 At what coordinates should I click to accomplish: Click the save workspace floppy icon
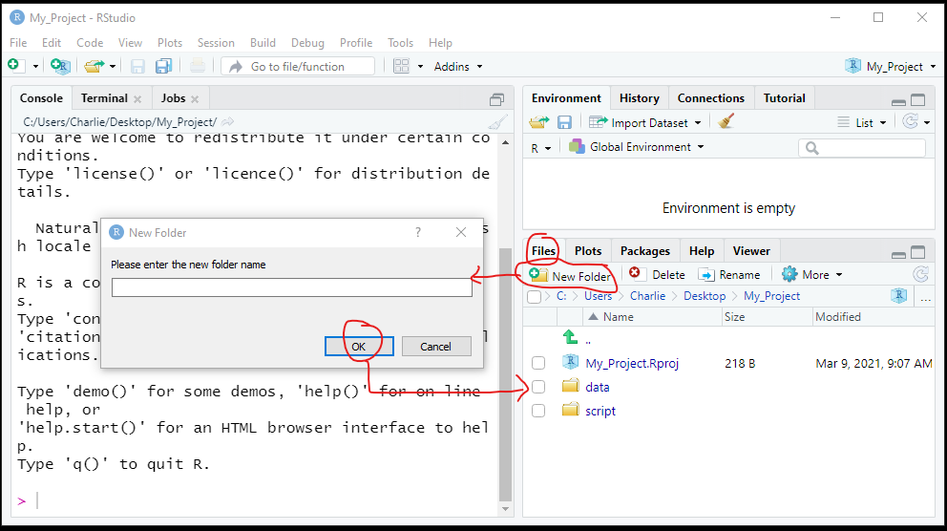(564, 122)
